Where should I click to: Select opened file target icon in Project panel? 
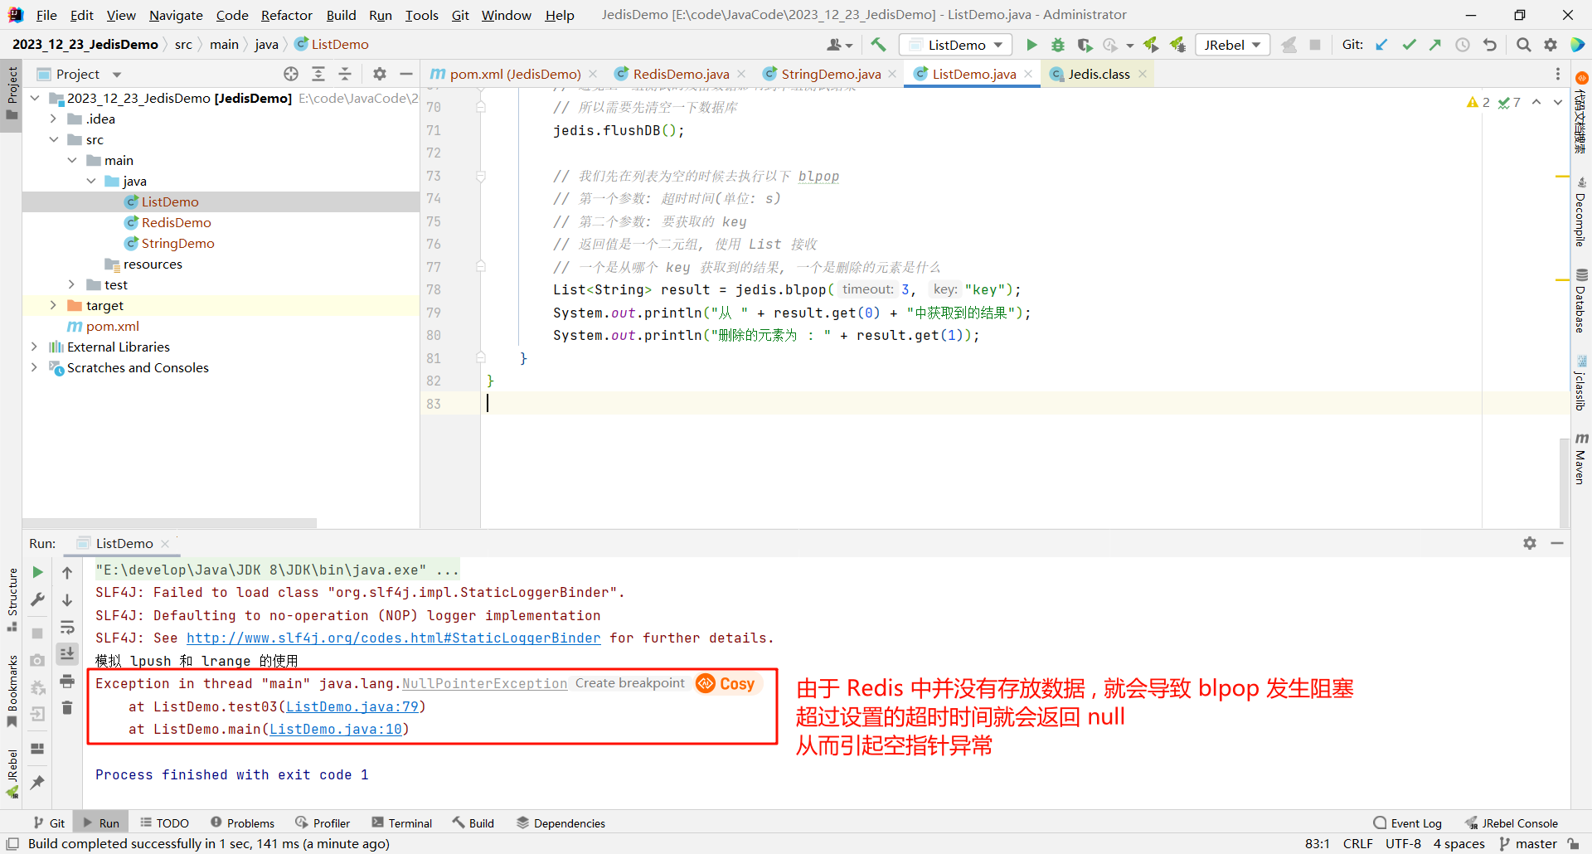pos(291,74)
